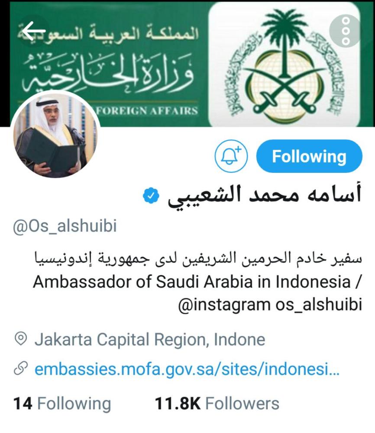
Task: View the 14 Following list
Action: 62,404
